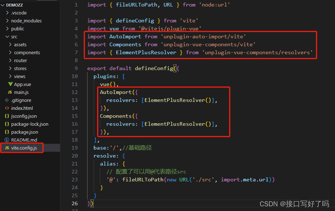The image size is (335, 211).
Task: Select the node_modules folder name
Action: [26, 21]
